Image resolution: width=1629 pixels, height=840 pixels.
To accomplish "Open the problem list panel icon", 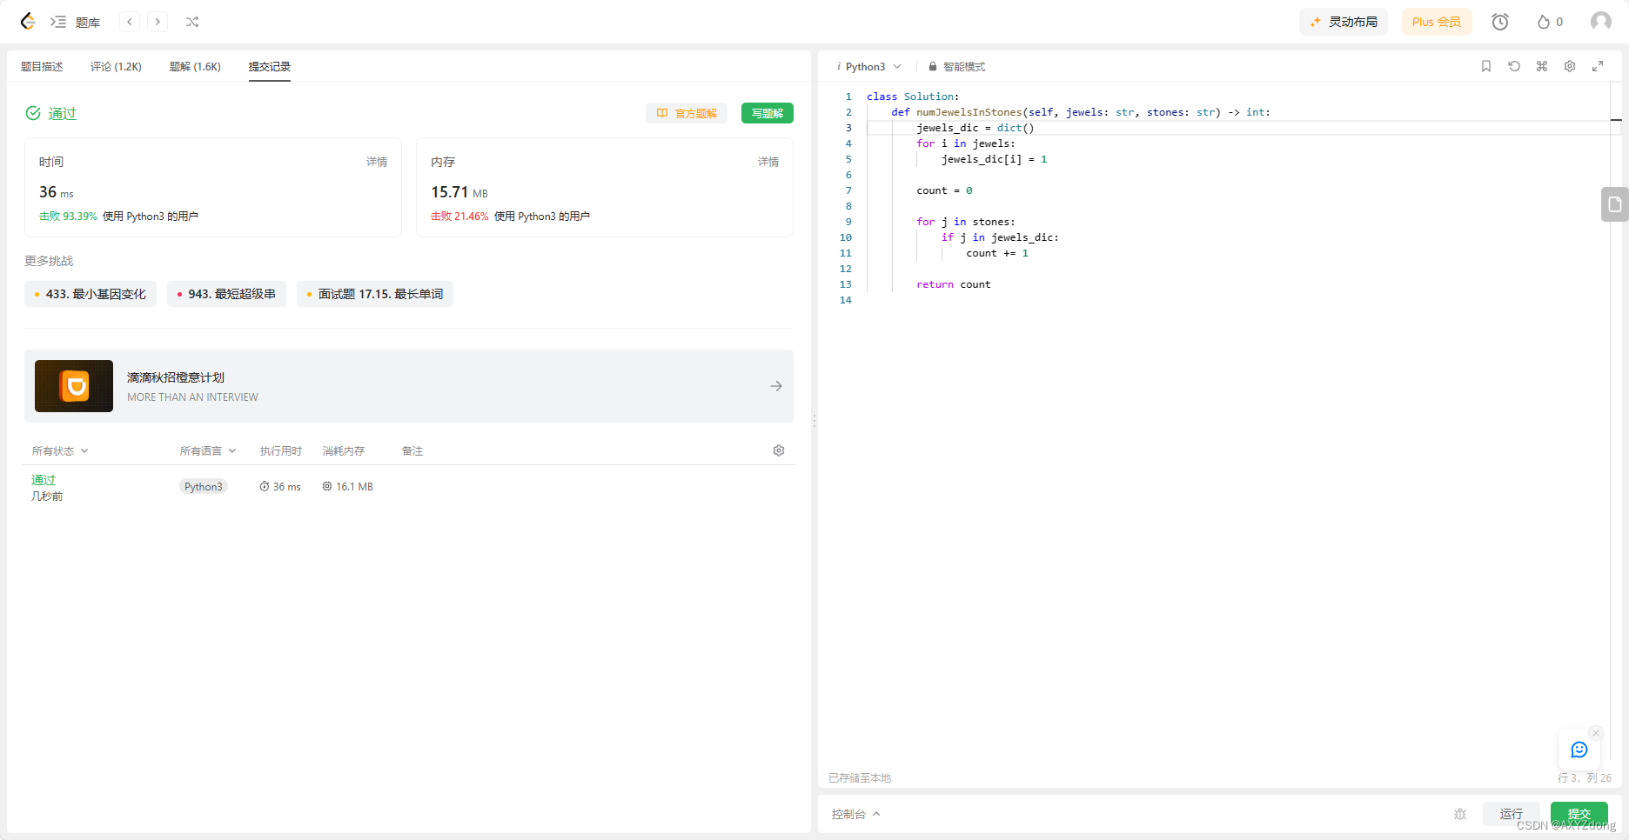I will [58, 22].
